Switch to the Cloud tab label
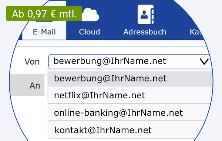222x141 pixels. [90, 32]
